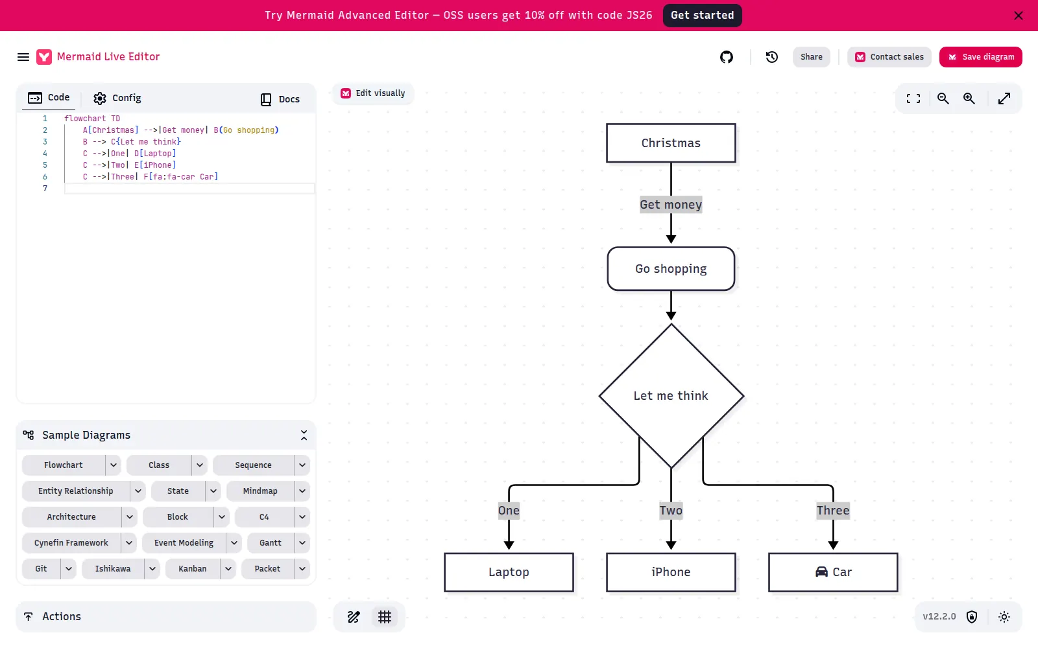Close the promo banner
Screen dimensions: 1038x648
click(x=1019, y=16)
